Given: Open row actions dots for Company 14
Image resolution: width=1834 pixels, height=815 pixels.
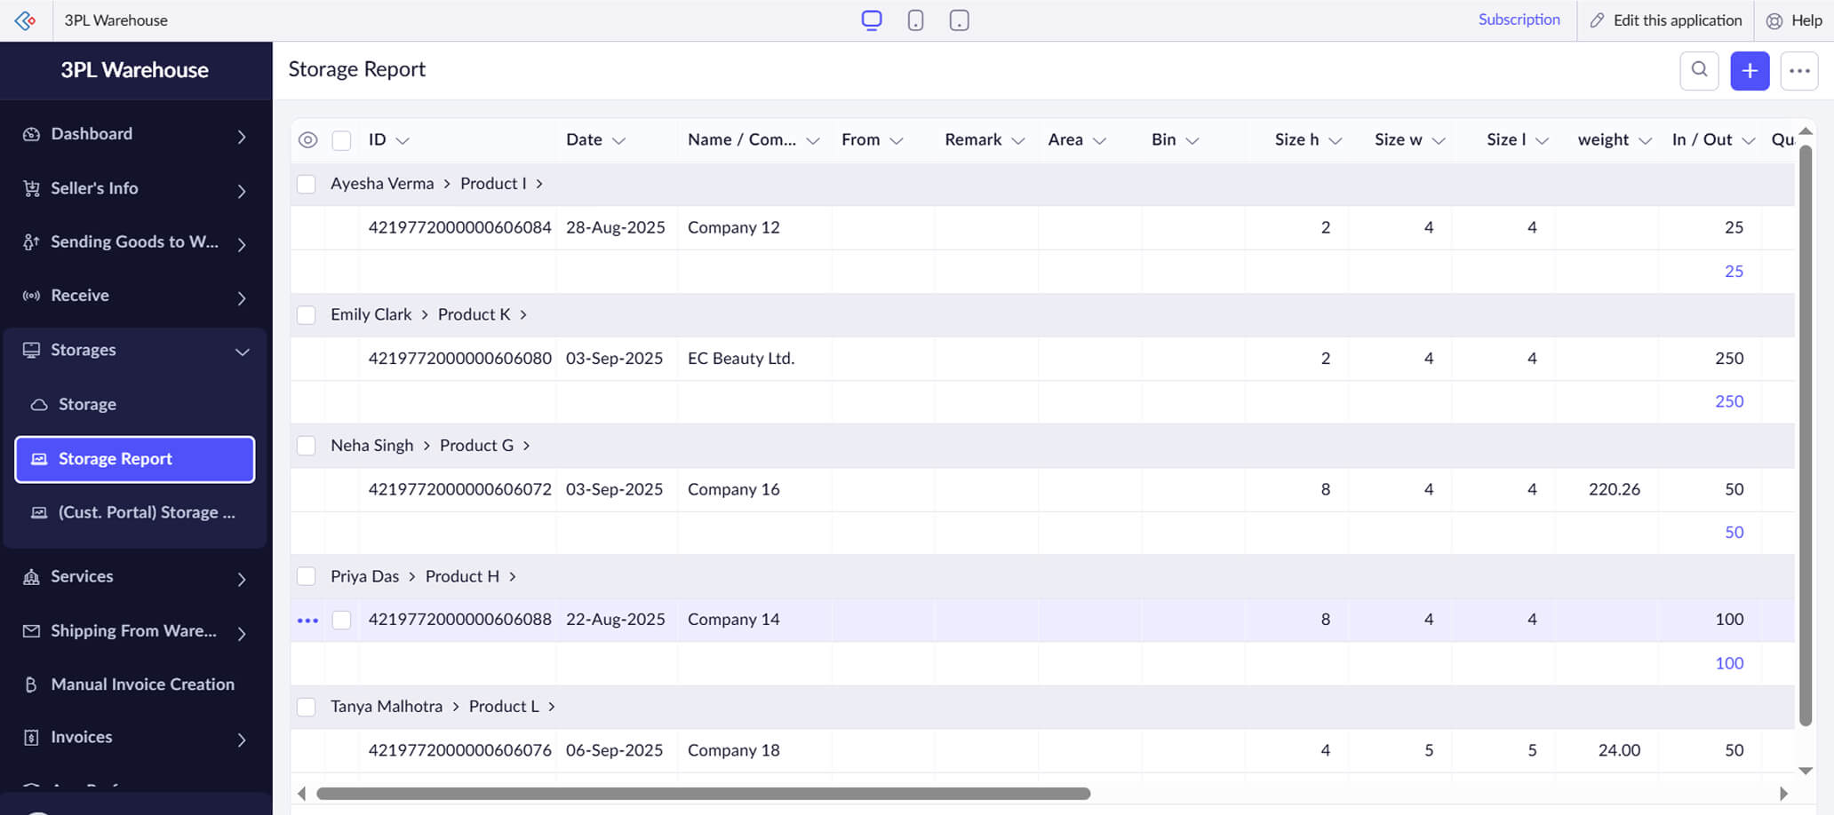Looking at the screenshot, I should pyautogui.click(x=307, y=621).
